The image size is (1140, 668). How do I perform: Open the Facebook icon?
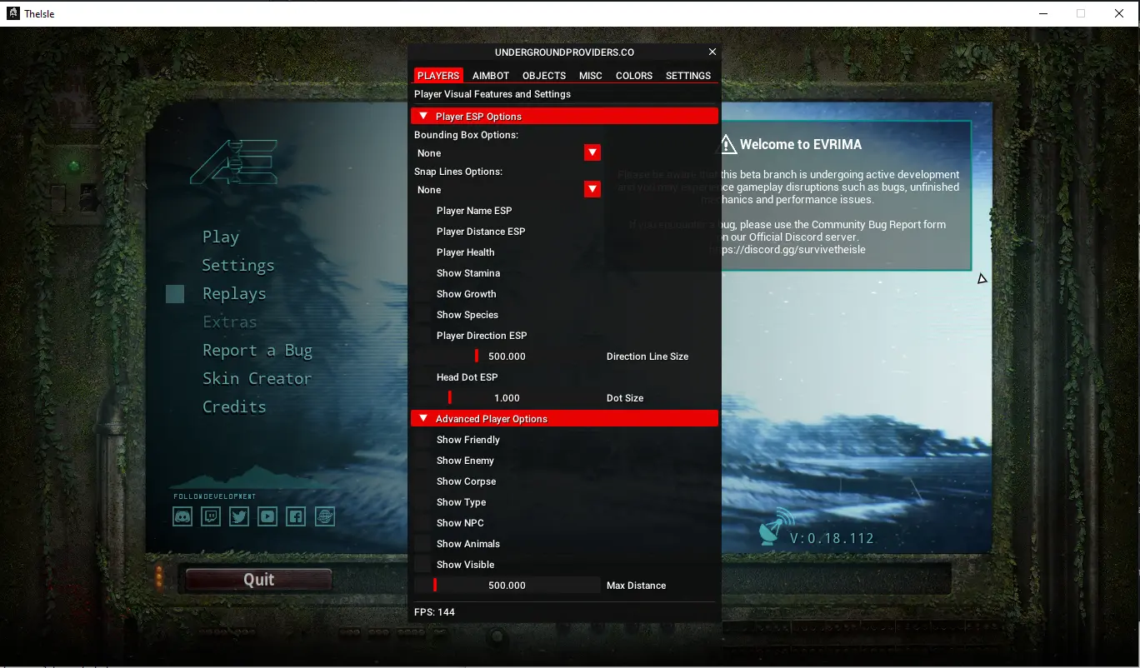(296, 516)
